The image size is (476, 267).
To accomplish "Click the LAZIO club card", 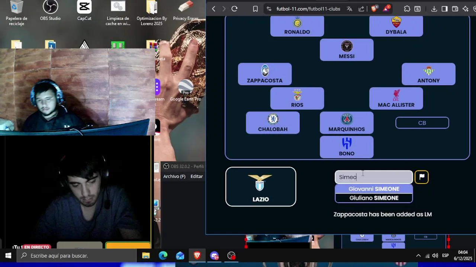I will tap(261, 187).
